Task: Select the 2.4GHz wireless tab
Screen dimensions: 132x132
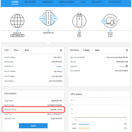Action: (87, 50)
